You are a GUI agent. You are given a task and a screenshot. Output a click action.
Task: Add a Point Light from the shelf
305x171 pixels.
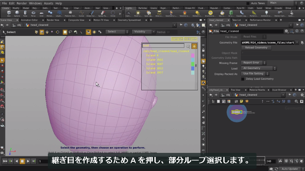138,14
